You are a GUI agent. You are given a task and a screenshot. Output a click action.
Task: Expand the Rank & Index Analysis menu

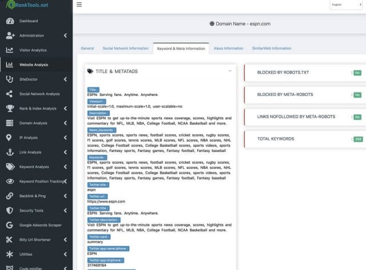click(x=65, y=108)
